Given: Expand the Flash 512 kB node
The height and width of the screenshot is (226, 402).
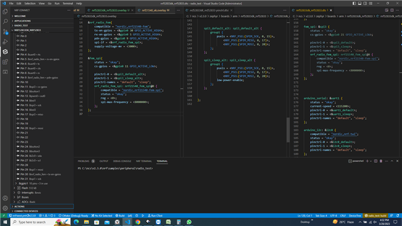Looking at the screenshot, I should coord(14,188).
